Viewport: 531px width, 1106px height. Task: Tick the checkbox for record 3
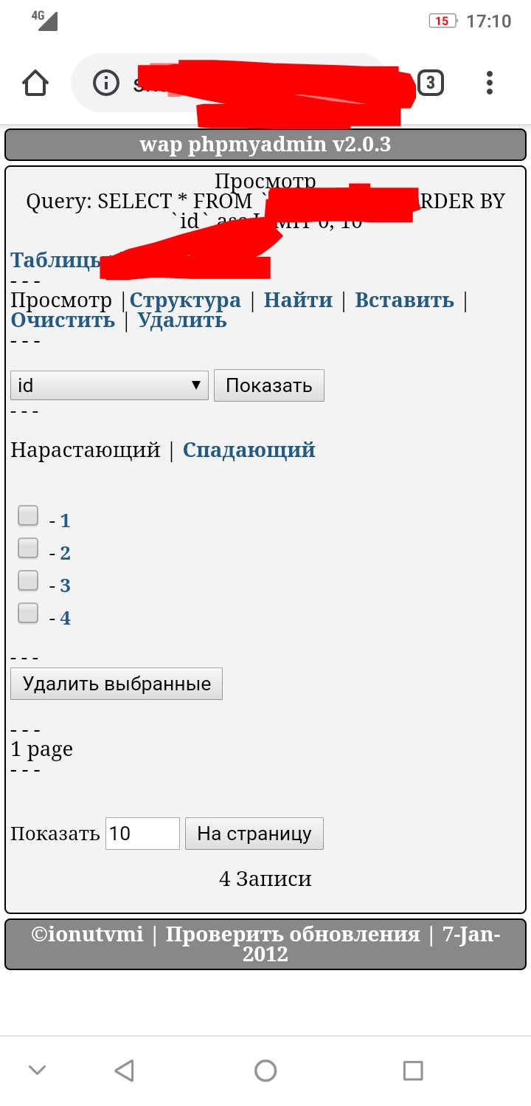point(28,580)
